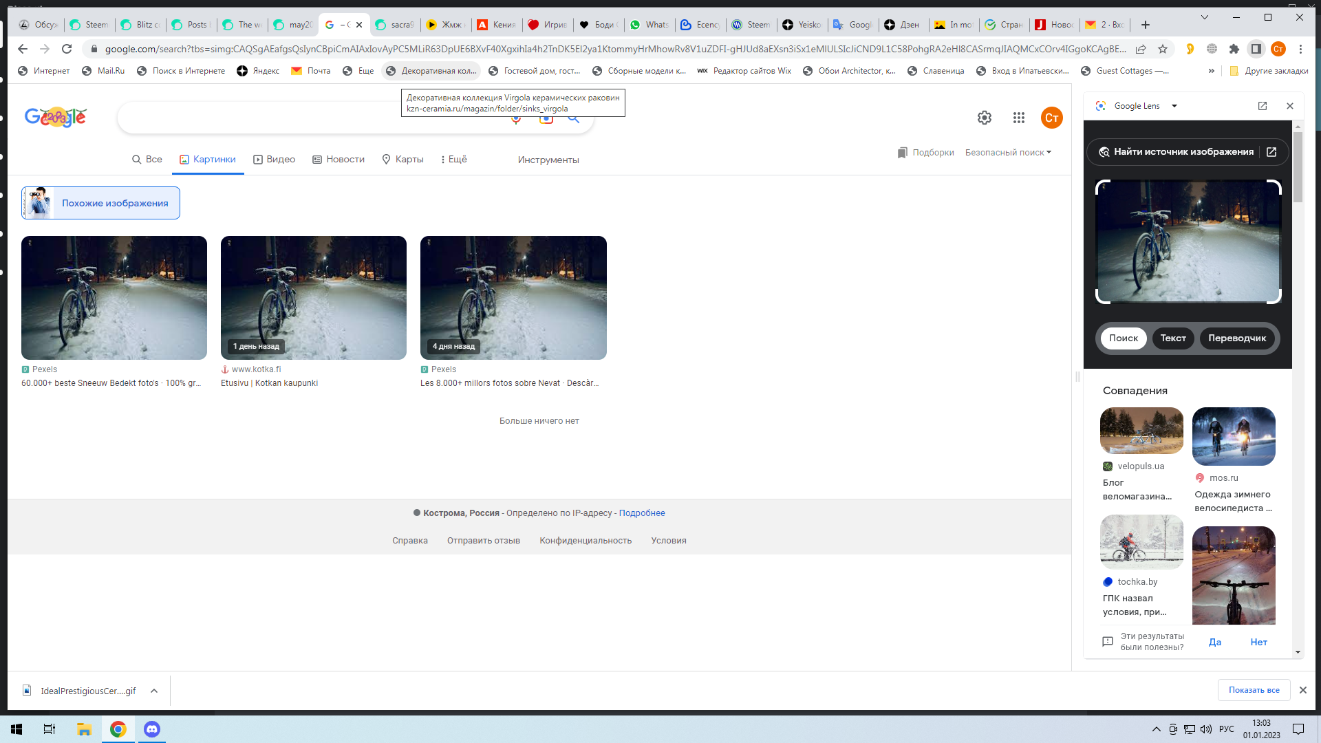Select the Текст mode in Lens
The image size is (1321, 743).
[1173, 338]
